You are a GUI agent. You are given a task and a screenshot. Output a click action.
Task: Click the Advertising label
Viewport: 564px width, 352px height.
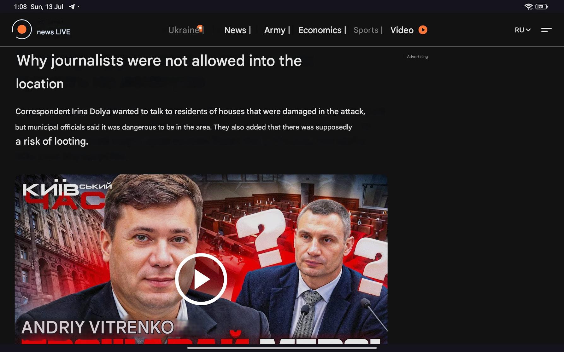click(417, 57)
